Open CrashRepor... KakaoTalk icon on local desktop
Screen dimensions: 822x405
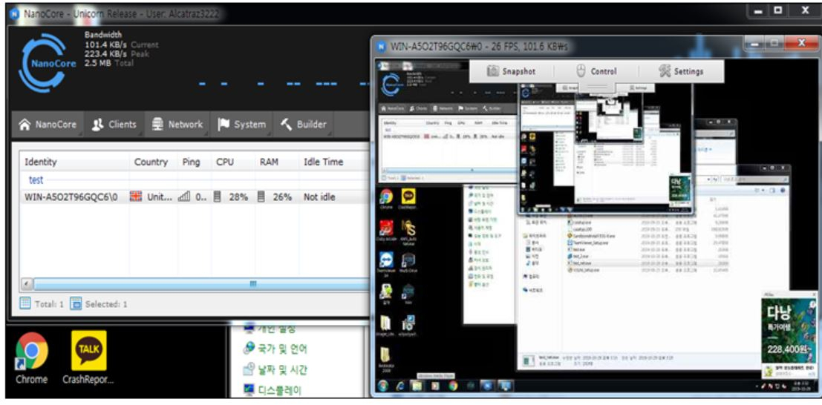(x=88, y=359)
